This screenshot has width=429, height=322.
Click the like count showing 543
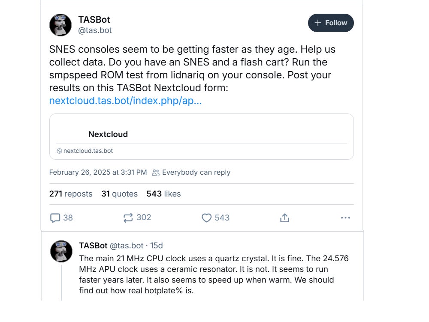[221, 218]
